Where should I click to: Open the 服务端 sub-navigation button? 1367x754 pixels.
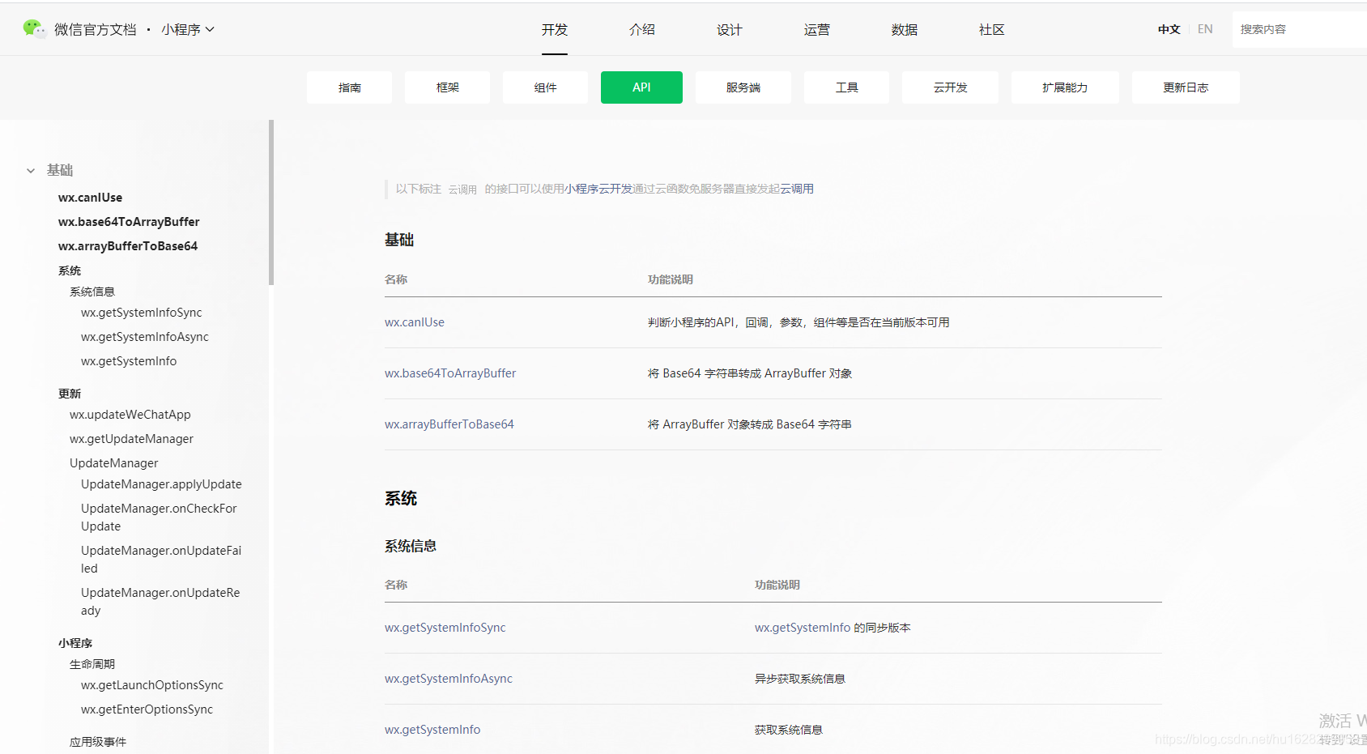coord(743,87)
